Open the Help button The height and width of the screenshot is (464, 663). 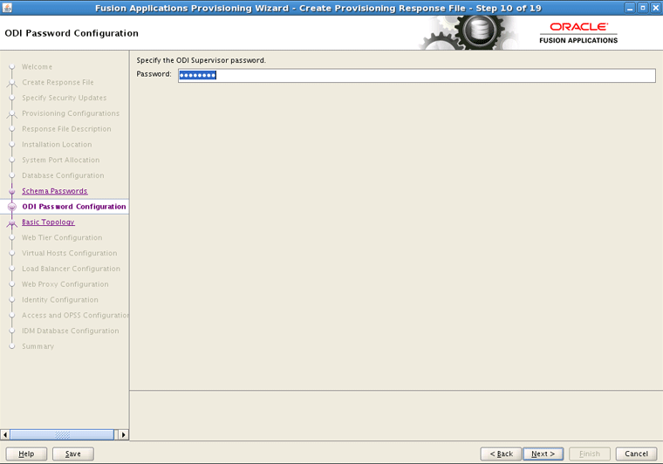coord(26,454)
